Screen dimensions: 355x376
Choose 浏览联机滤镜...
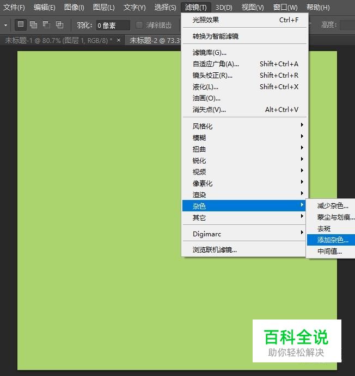tap(244, 250)
